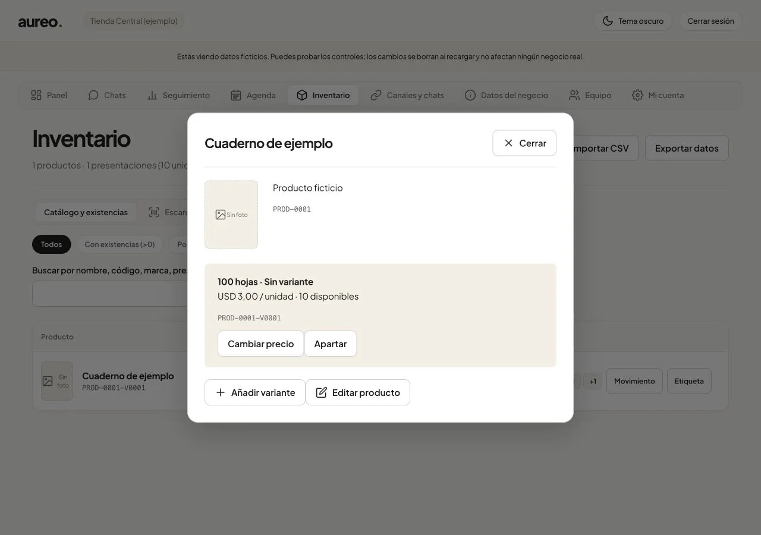
Task: Click the Datos del negocio info icon
Action: [470, 95]
